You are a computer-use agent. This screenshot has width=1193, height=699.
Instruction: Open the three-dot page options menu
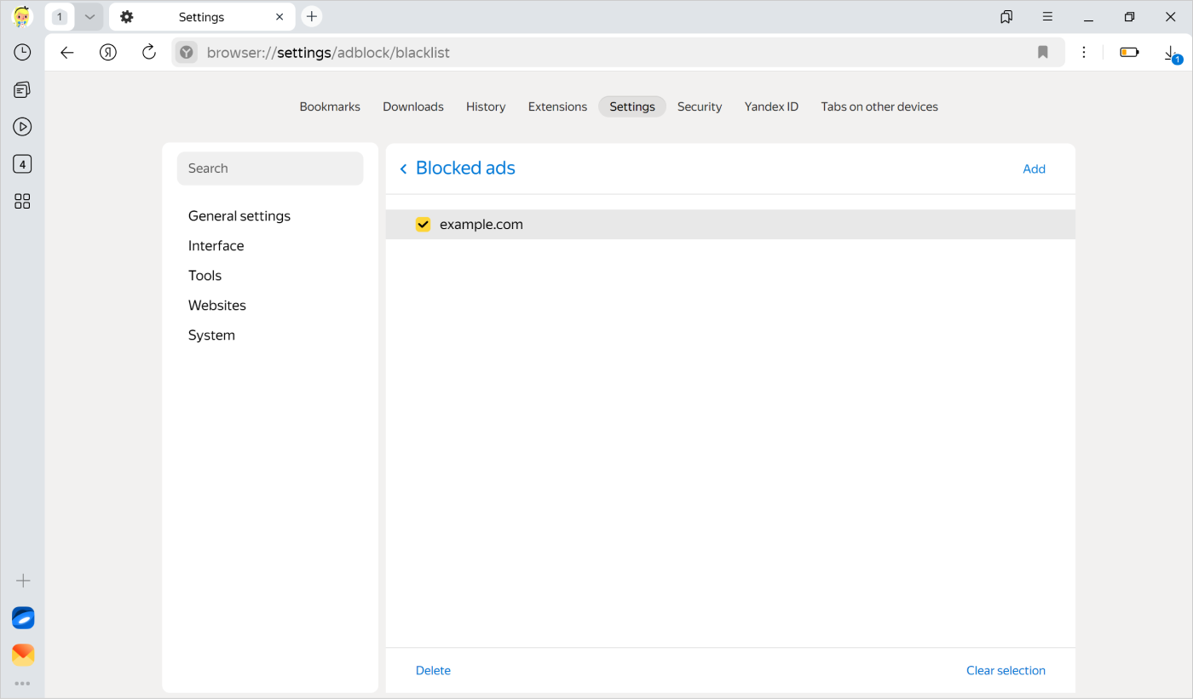[1084, 53]
